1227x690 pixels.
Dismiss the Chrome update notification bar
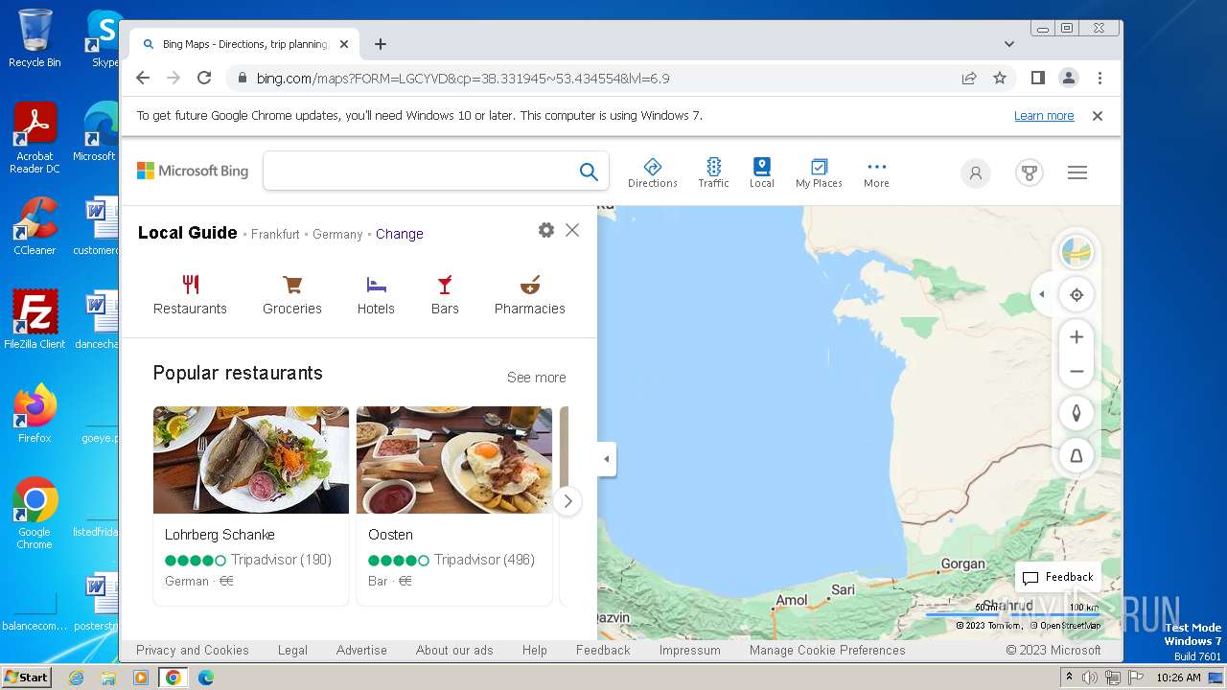(x=1098, y=116)
